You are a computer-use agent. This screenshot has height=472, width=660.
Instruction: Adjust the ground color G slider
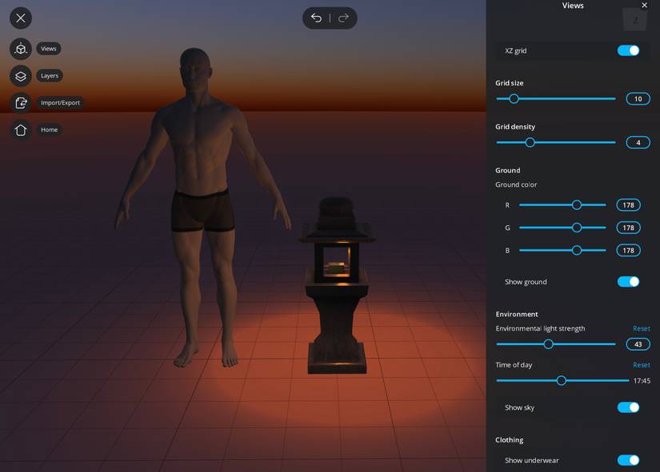click(x=562, y=228)
